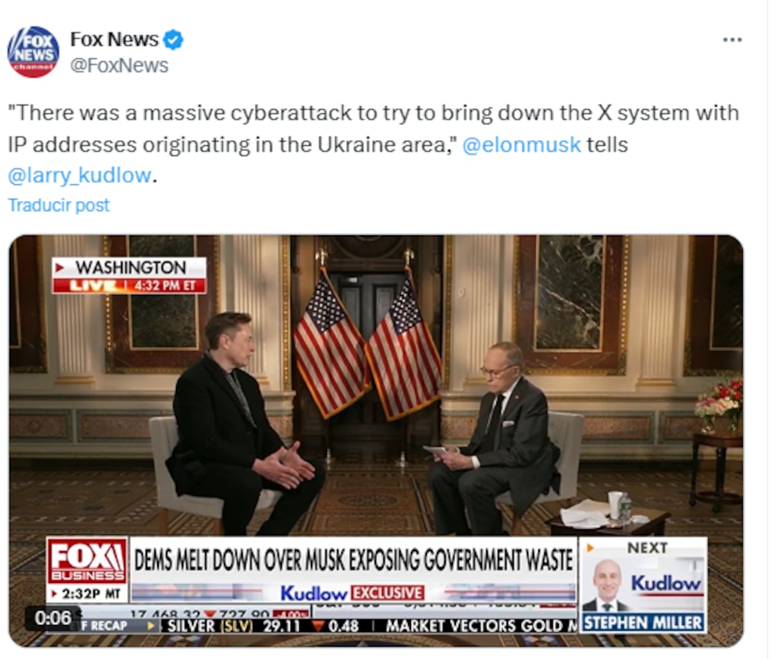Click the DEMS MELT DOWN headline banner
Image resolution: width=774 pixels, height=659 pixels.
point(353,559)
